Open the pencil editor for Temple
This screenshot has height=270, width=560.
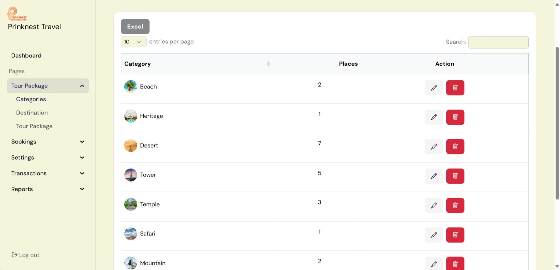(434, 205)
